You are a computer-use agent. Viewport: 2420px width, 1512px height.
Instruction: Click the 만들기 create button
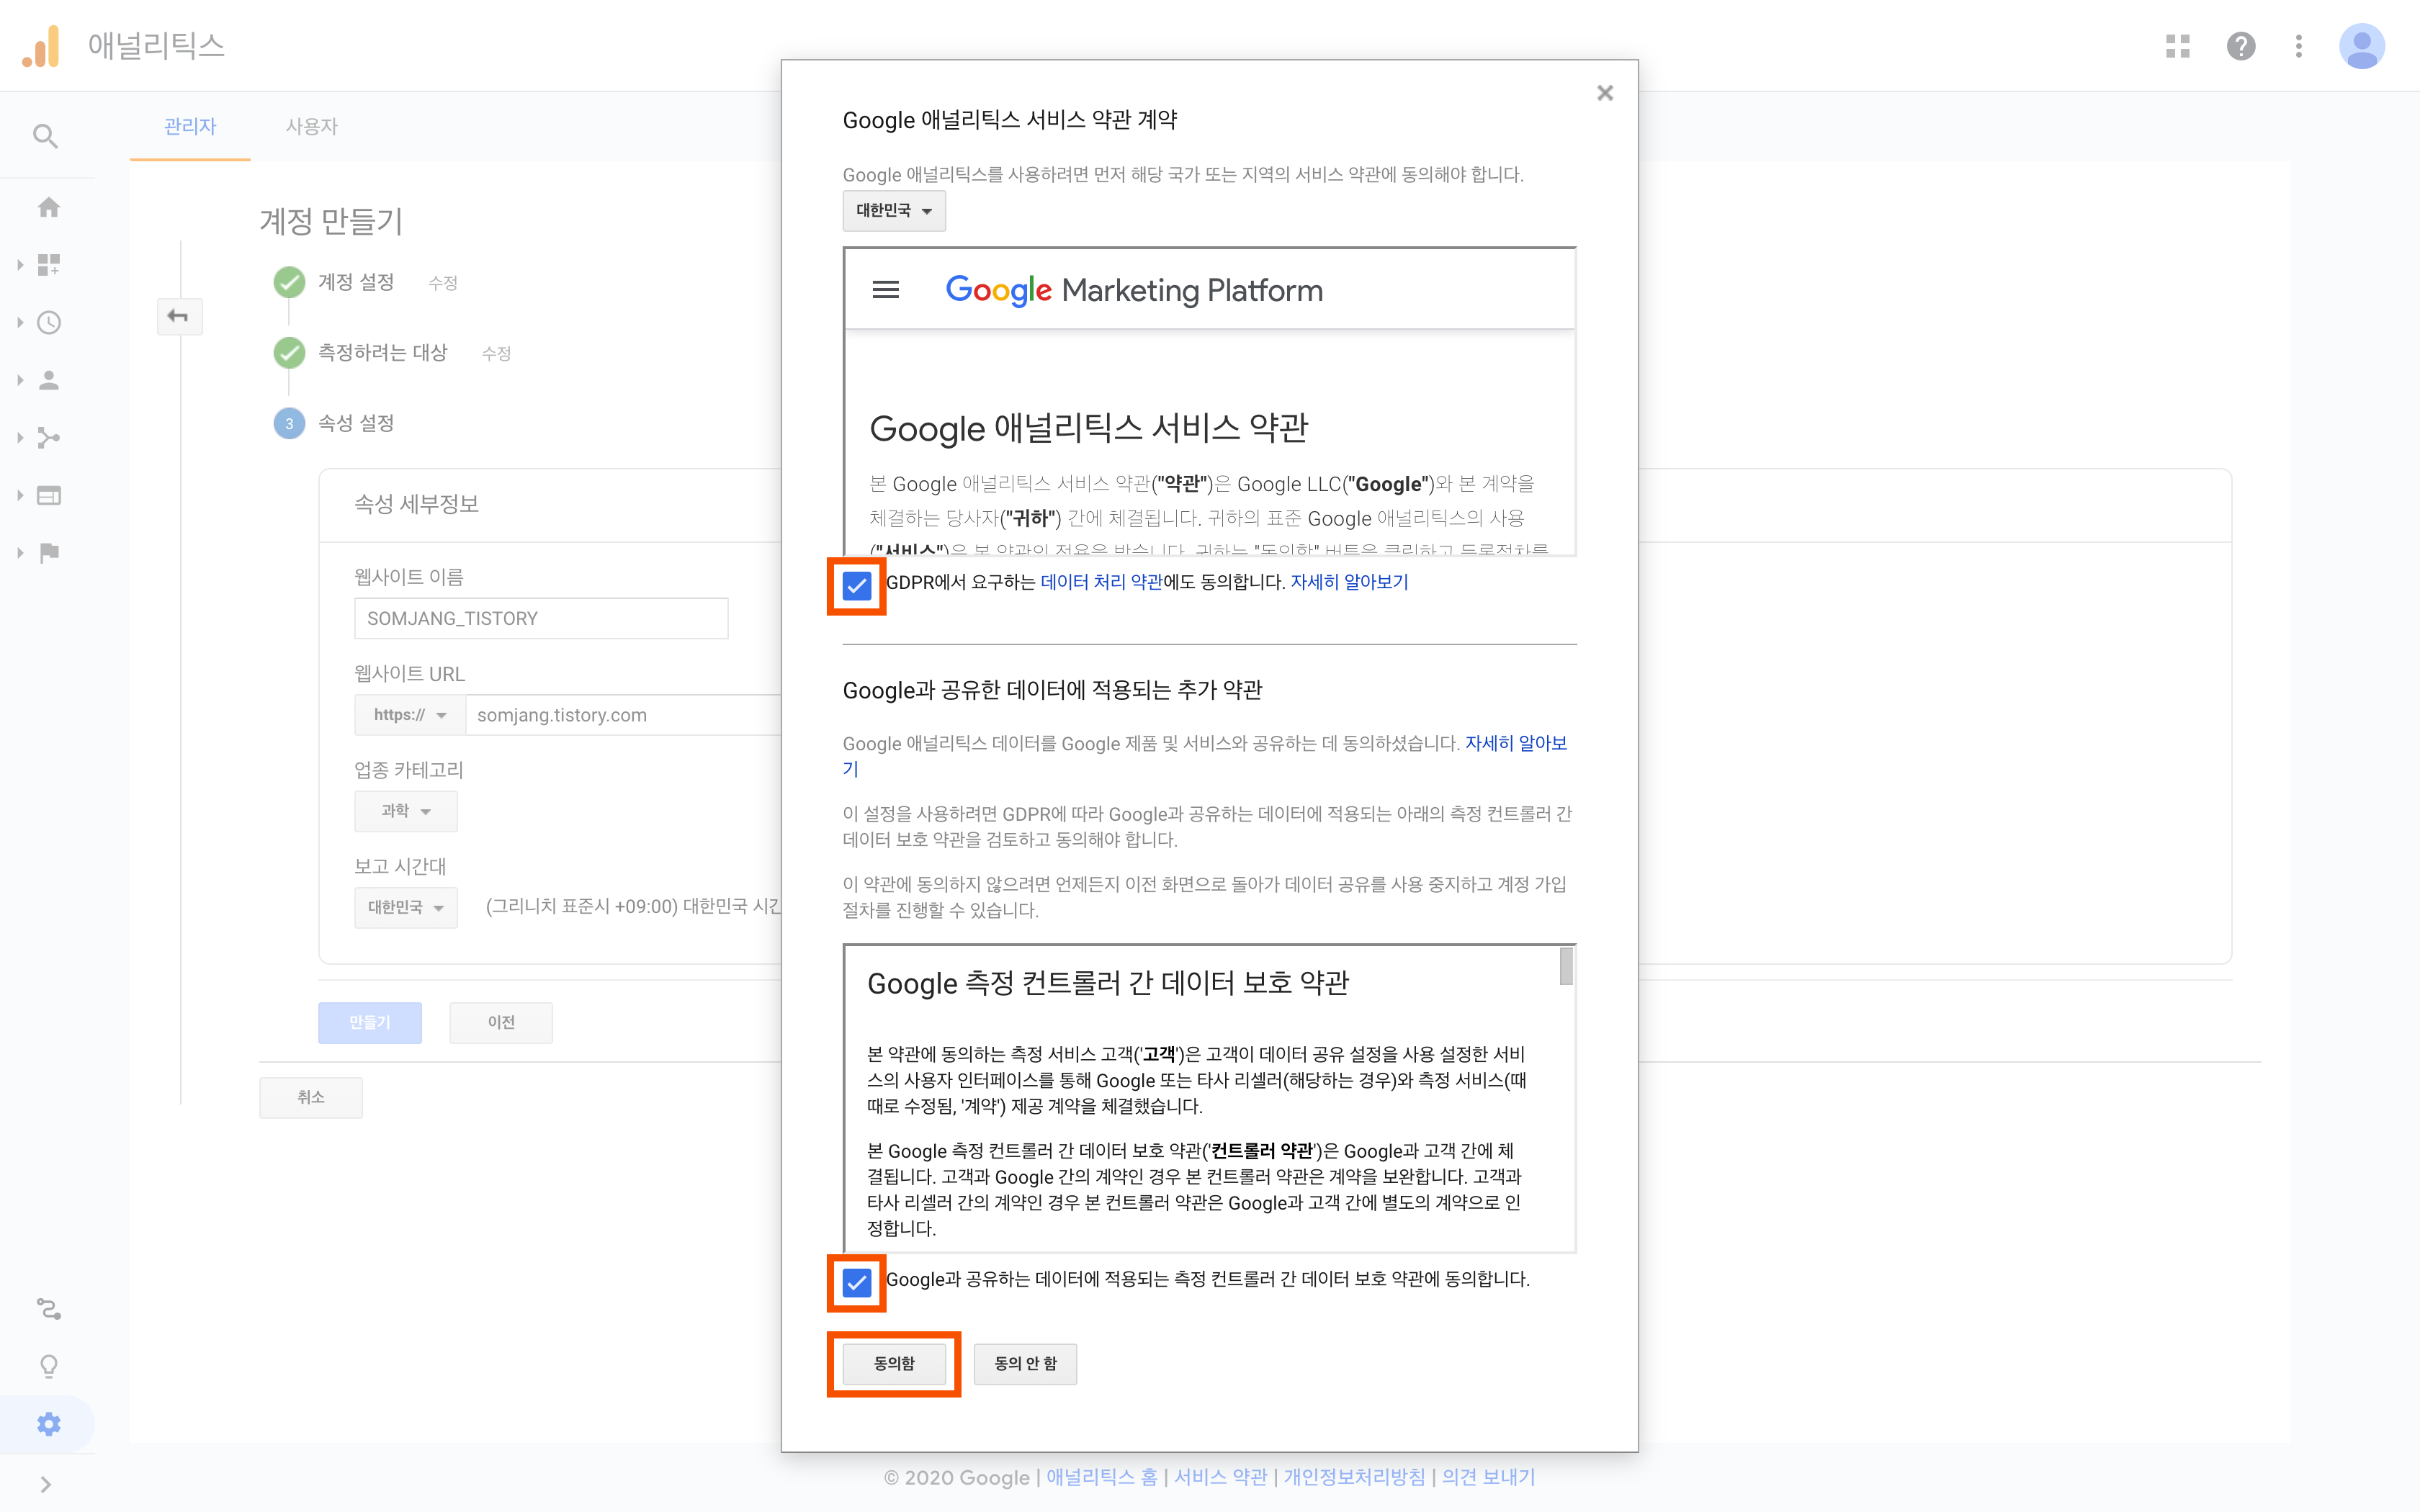(370, 1022)
